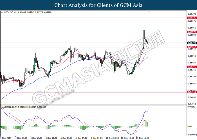Click the NZDUSD,H1 symbol label
This screenshot has width=197, height=140.
(x=10, y=12)
